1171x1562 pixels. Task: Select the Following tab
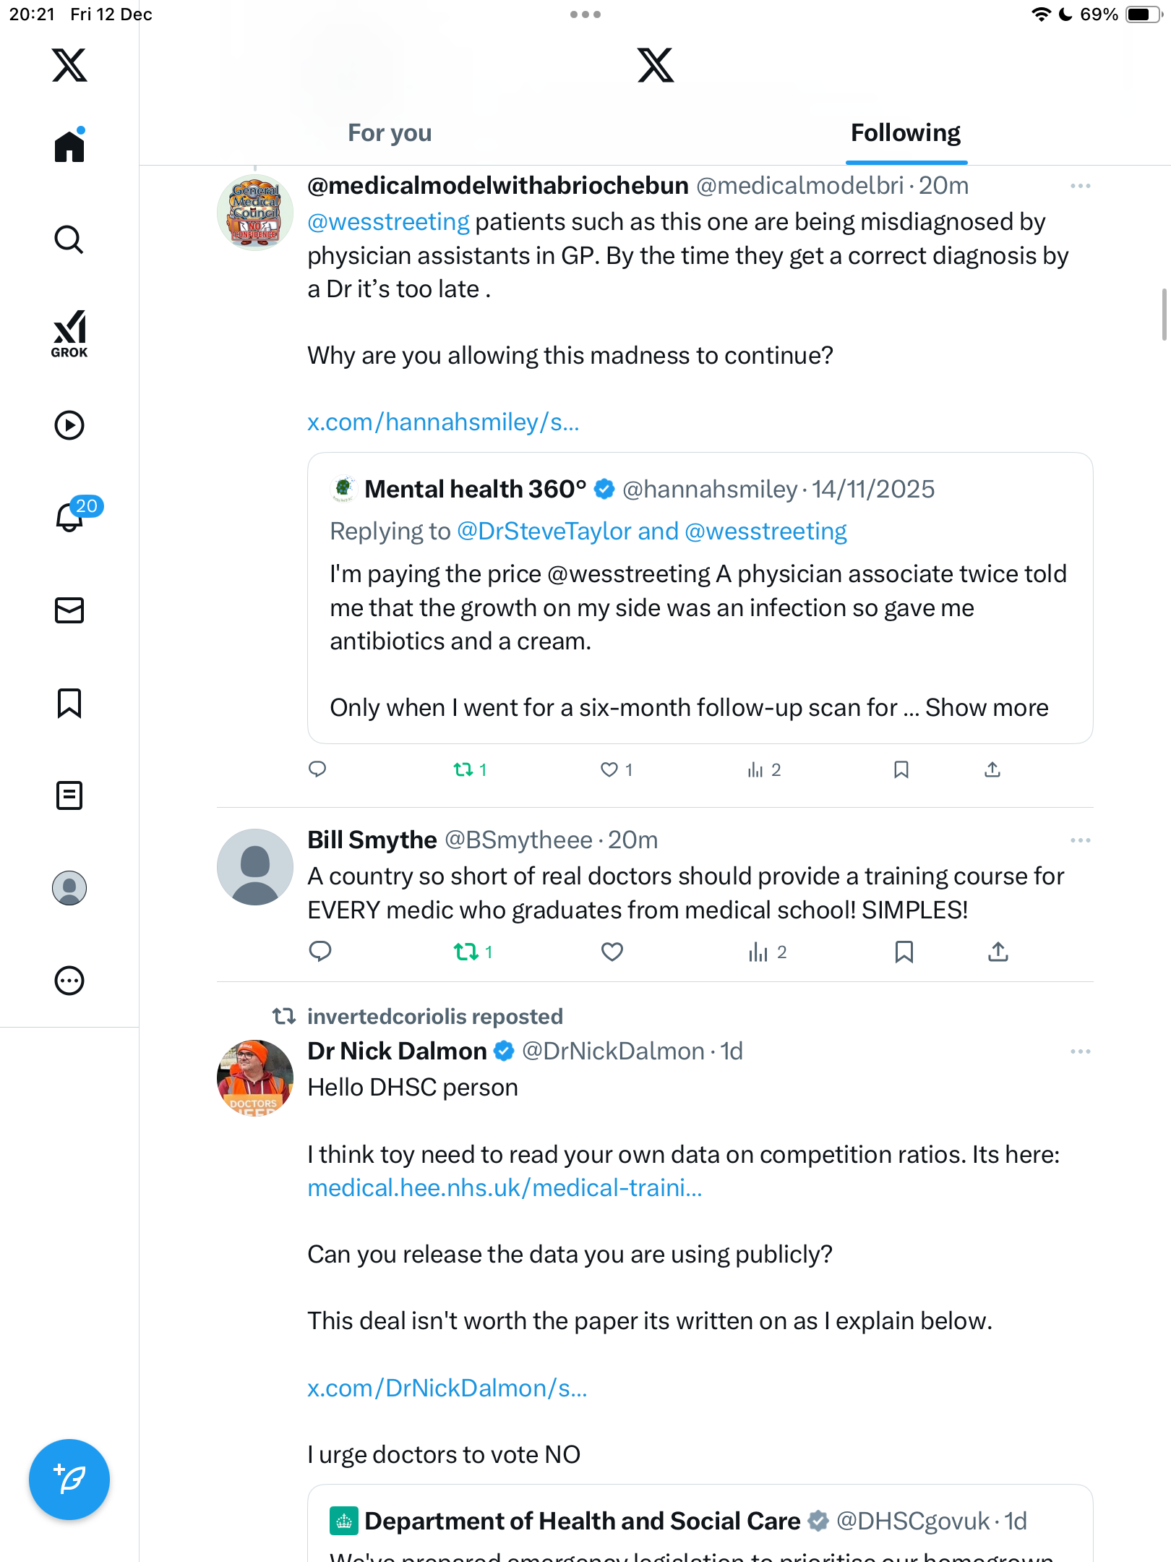(x=905, y=133)
